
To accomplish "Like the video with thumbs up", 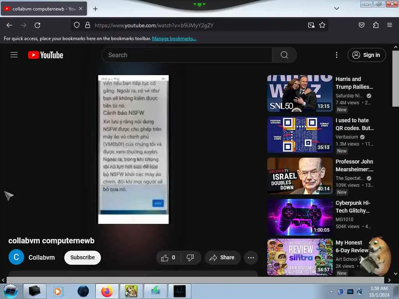I will click(168, 258).
